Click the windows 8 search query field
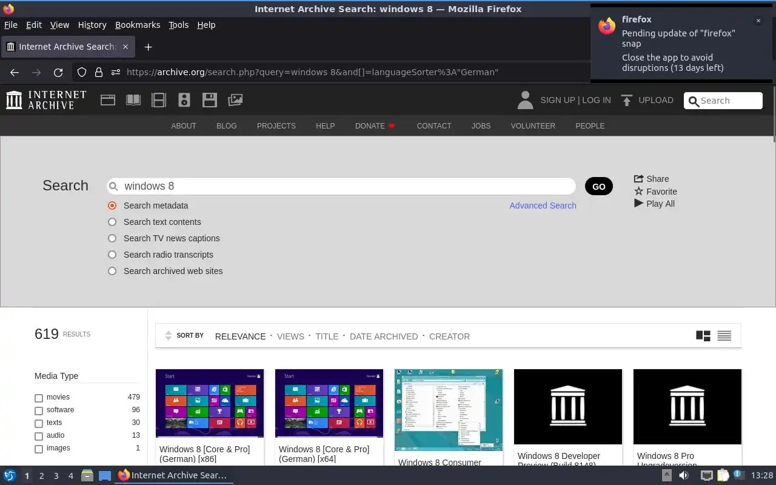The width and height of the screenshot is (776, 485). (x=341, y=186)
